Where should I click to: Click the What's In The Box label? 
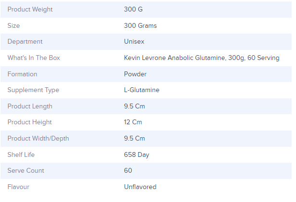pos(34,58)
